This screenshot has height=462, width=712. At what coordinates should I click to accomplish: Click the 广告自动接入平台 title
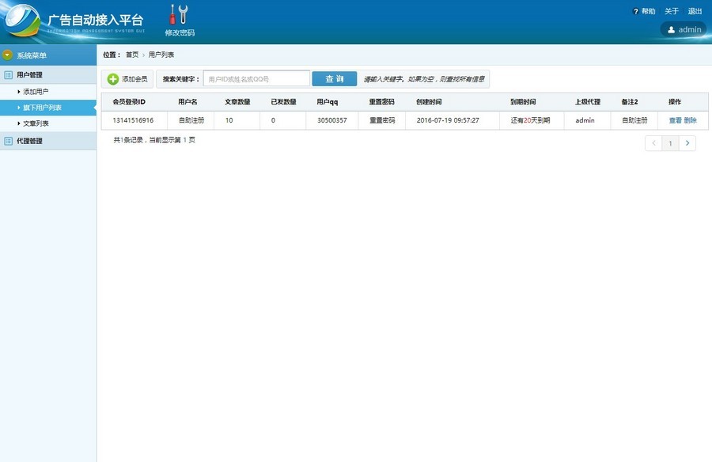pyautogui.click(x=96, y=20)
